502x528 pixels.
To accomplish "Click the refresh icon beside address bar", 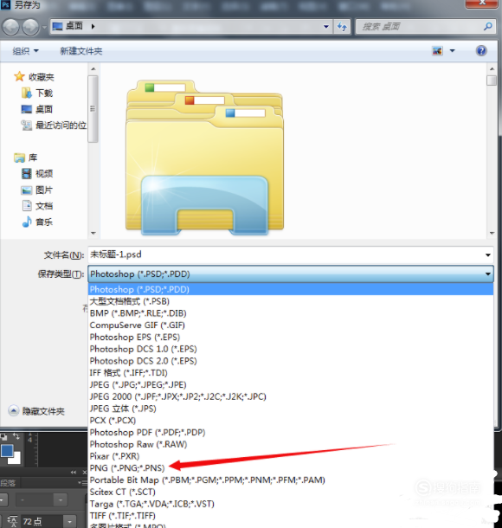I will 343,27.
